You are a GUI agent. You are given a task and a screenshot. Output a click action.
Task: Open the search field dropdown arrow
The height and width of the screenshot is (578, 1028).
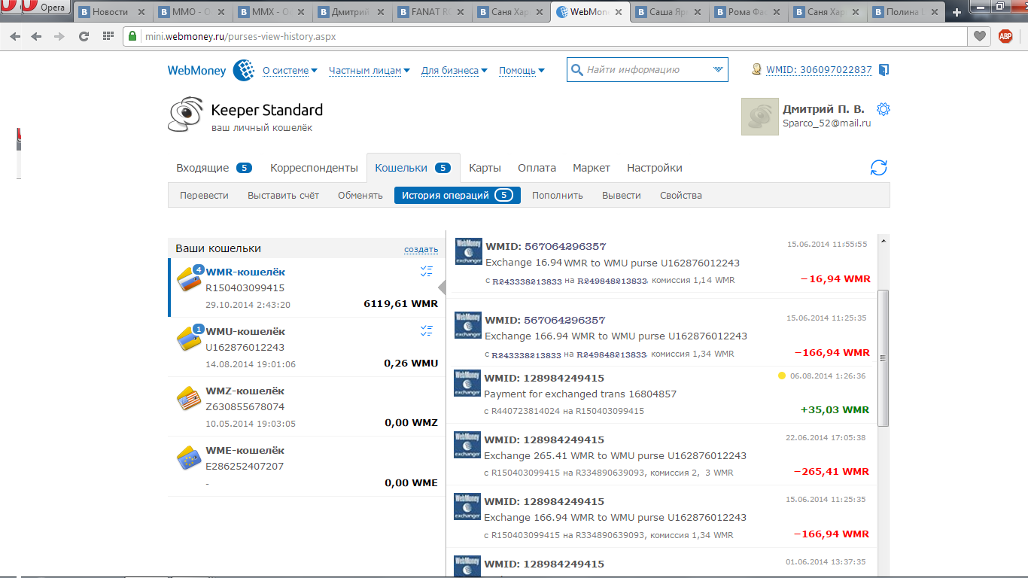coord(718,70)
